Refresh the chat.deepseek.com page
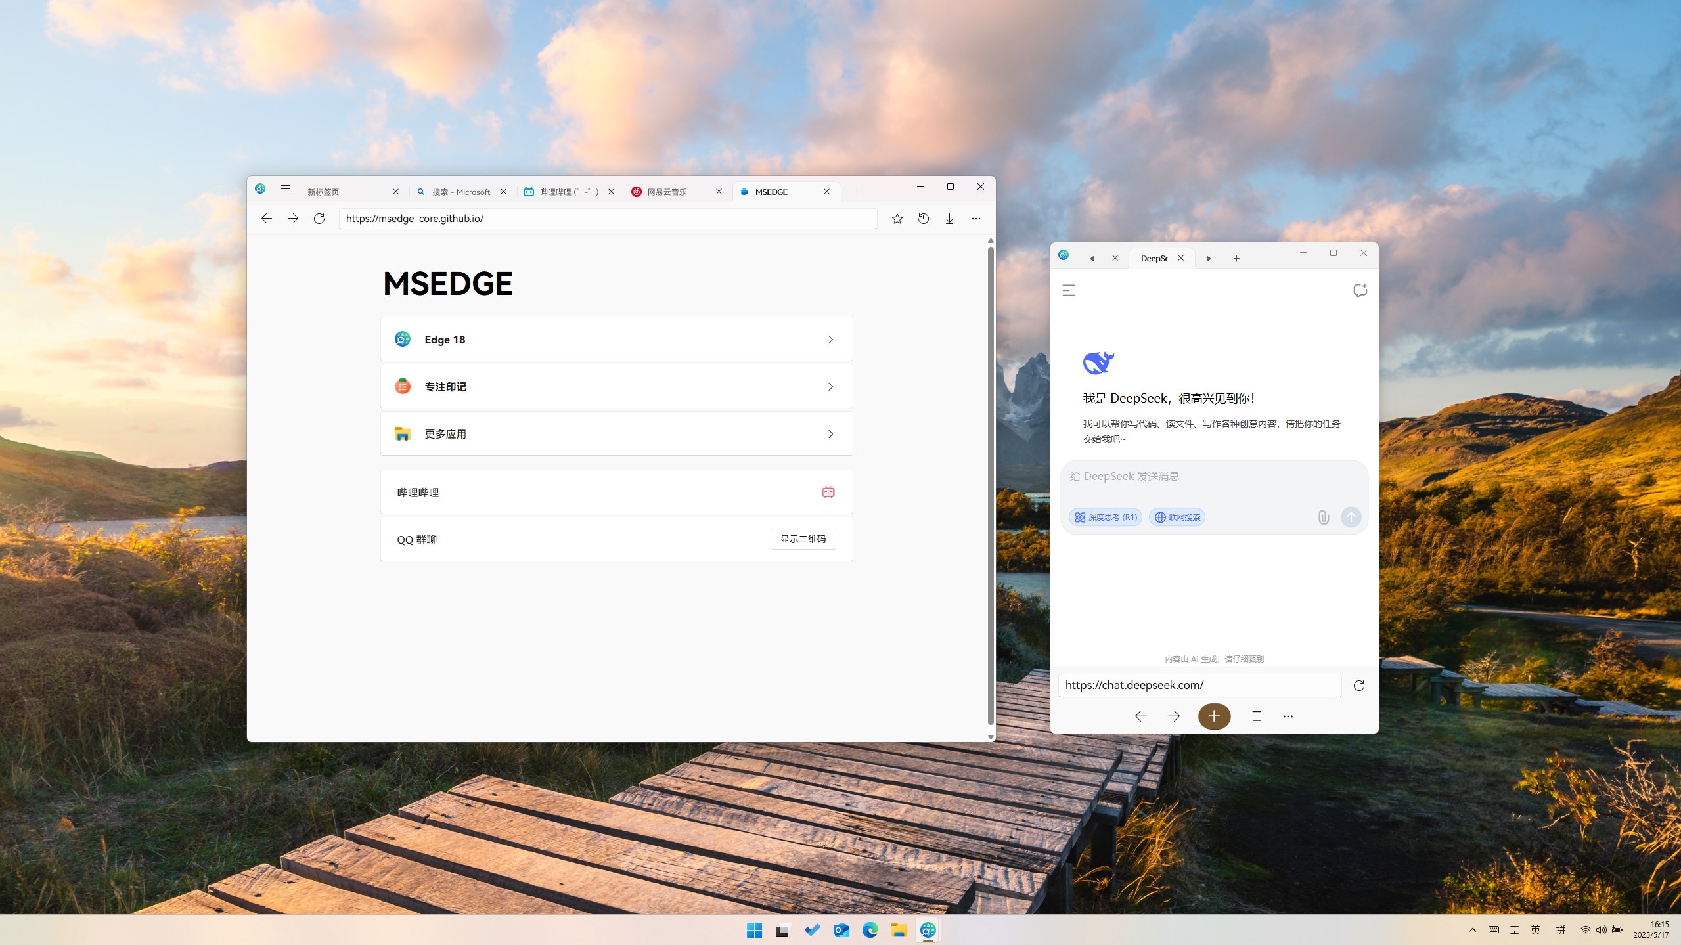This screenshot has height=945, width=1681. (x=1358, y=686)
